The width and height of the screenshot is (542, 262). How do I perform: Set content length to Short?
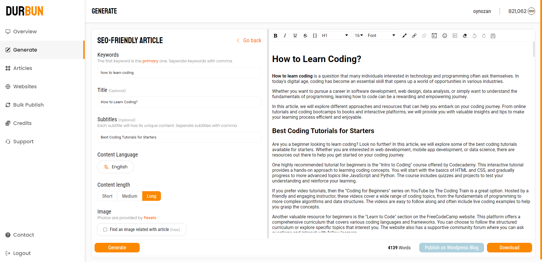[x=107, y=196]
